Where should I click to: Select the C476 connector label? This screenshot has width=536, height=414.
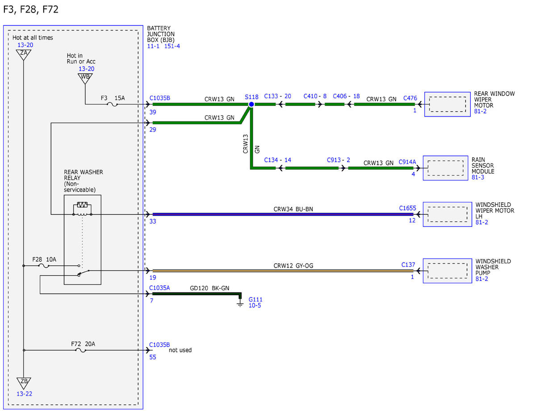(x=410, y=98)
